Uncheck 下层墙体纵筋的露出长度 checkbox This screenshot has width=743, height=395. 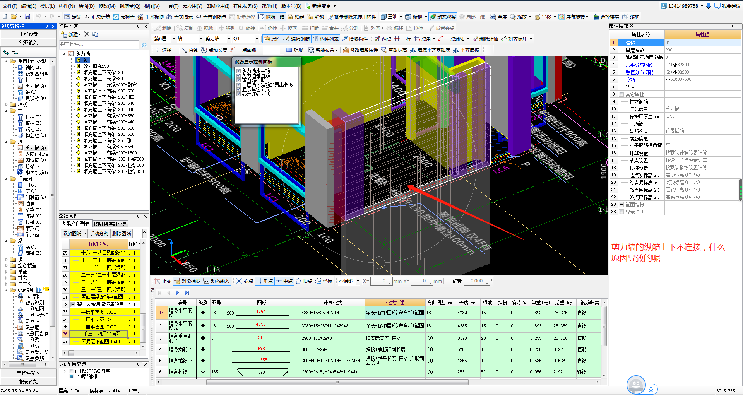point(238,85)
